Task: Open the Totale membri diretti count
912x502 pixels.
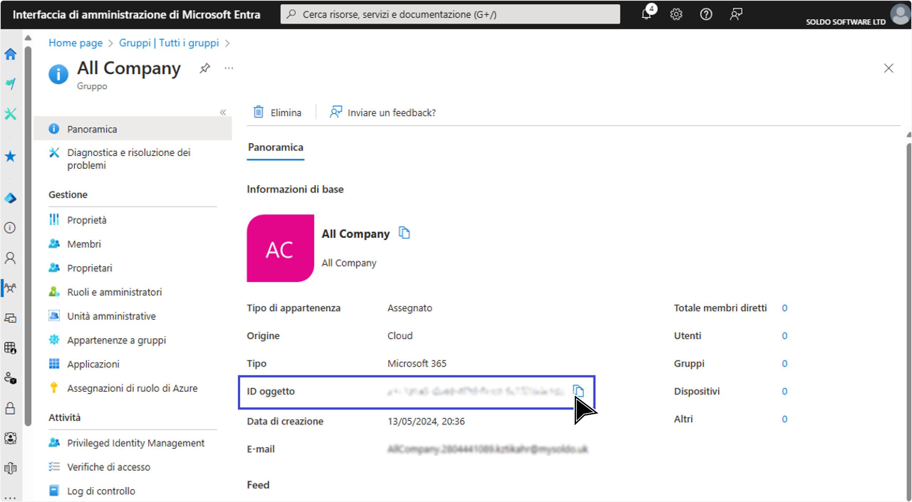Action: click(784, 308)
